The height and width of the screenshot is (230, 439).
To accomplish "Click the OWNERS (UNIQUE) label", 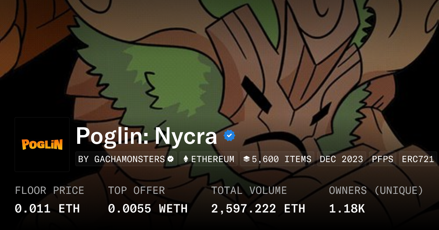I will pos(376,191).
